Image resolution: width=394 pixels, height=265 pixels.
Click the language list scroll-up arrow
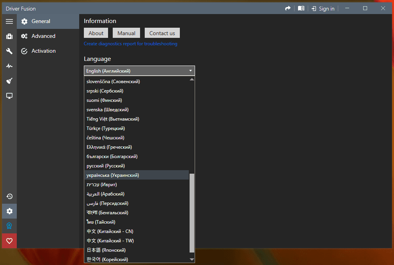192,80
